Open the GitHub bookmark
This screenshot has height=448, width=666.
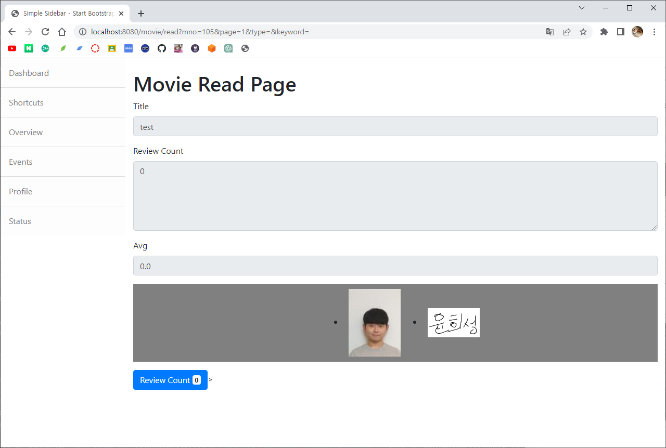click(x=162, y=48)
